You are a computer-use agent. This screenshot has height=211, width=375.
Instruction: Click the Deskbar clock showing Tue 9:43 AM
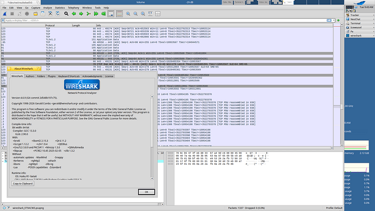coord(366,7)
